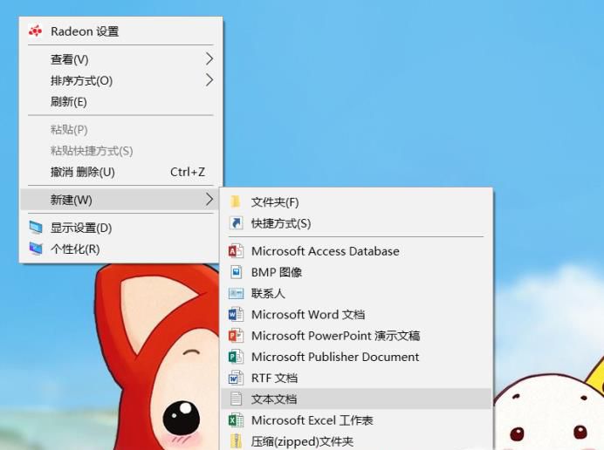Click the Word document icon

236,315
